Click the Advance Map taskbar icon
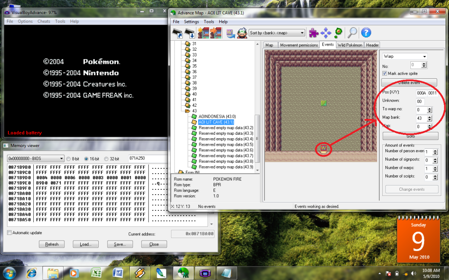 [x=183, y=273]
